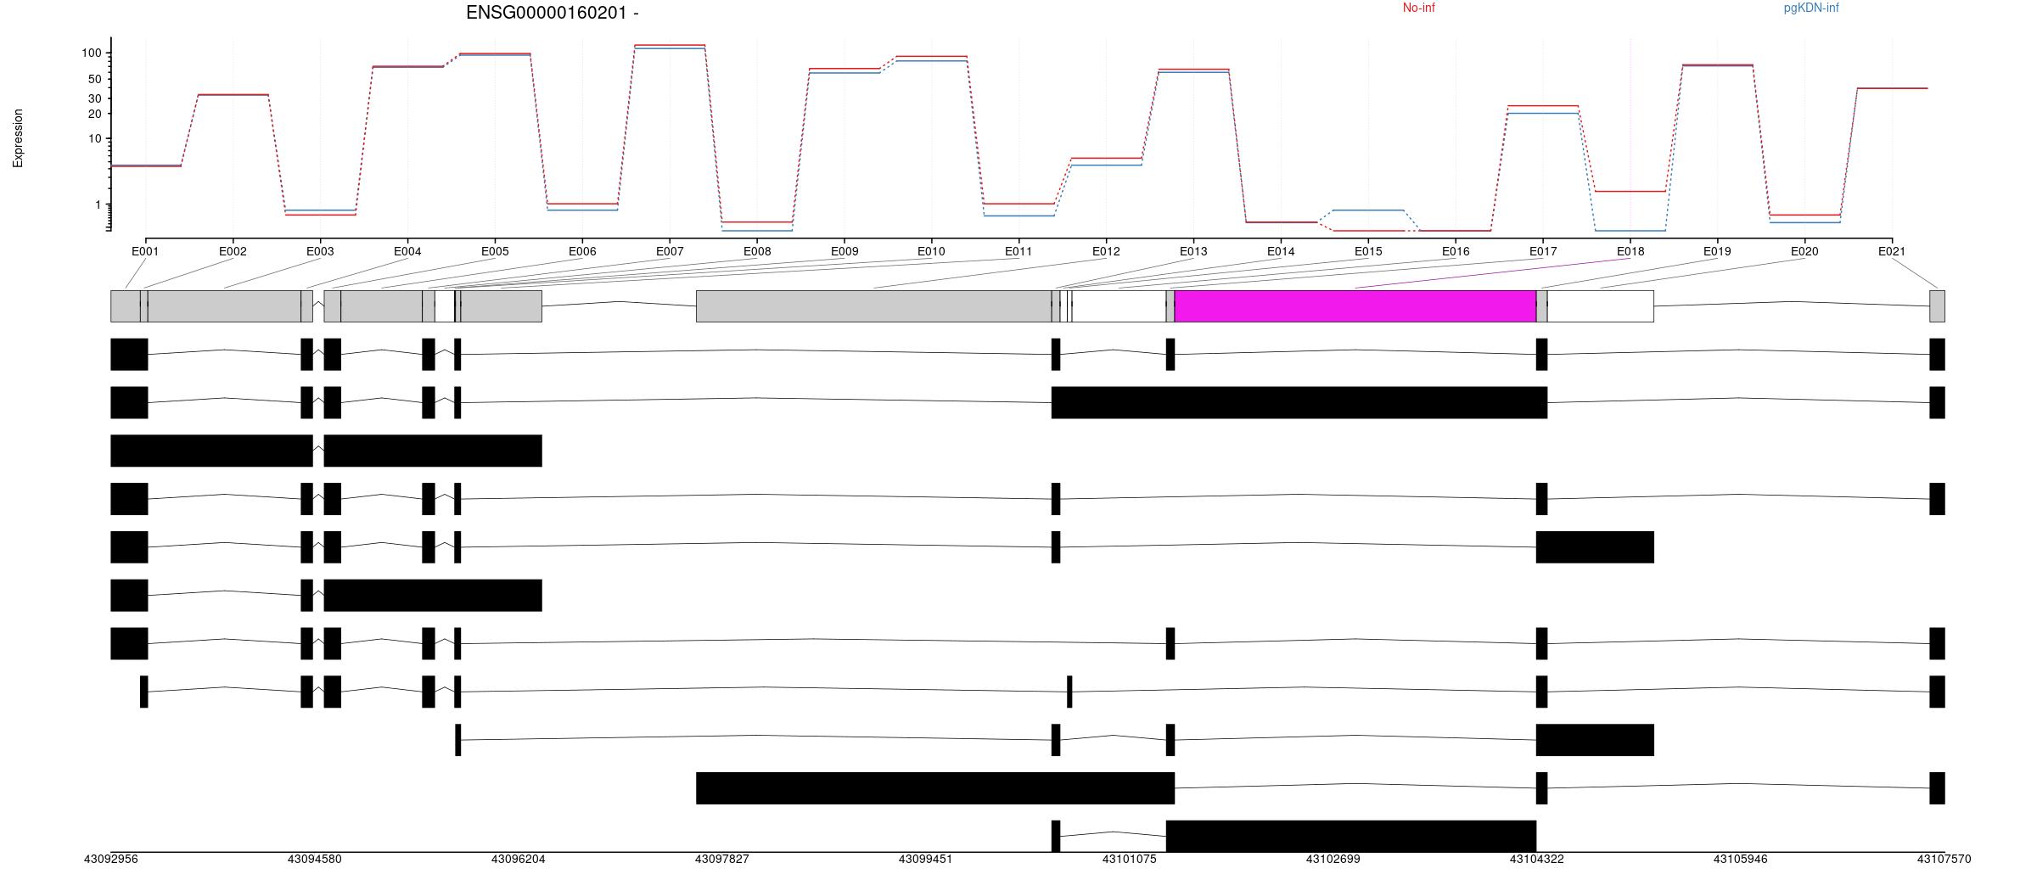Click y-axis tick value 10
Screen dimensions: 2037x874
[95, 138]
